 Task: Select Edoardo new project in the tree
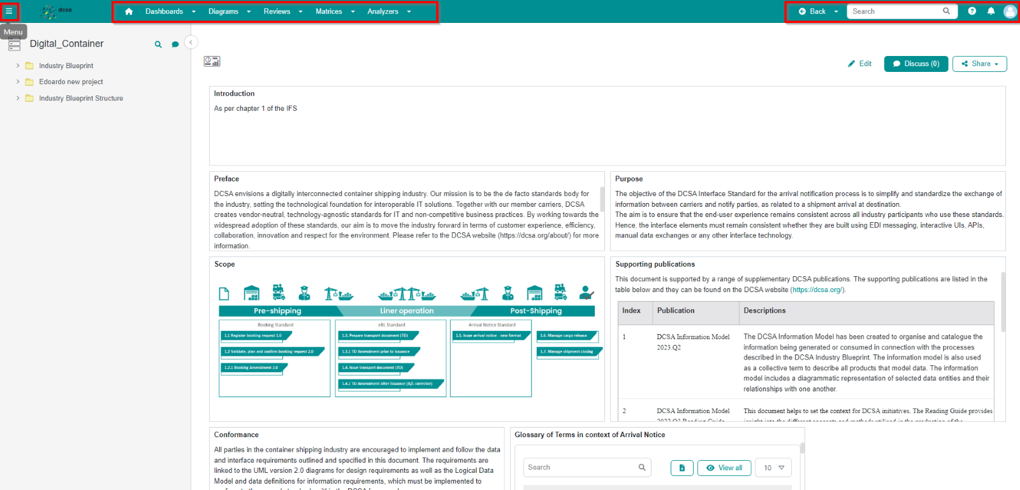(71, 82)
